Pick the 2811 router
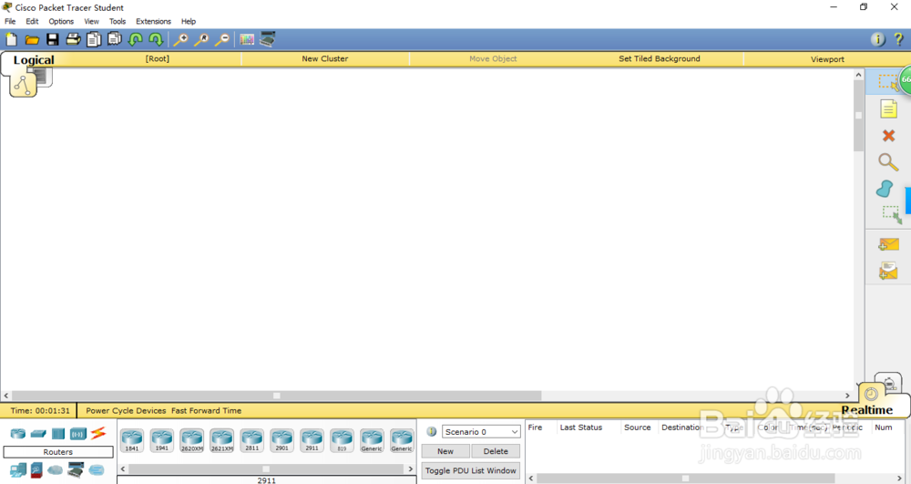This screenshot has width=911, height=484. click(251, 440)
